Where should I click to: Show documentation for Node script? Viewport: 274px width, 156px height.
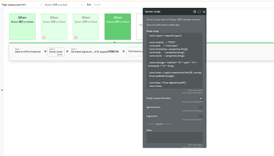click(x=192, y=93)
